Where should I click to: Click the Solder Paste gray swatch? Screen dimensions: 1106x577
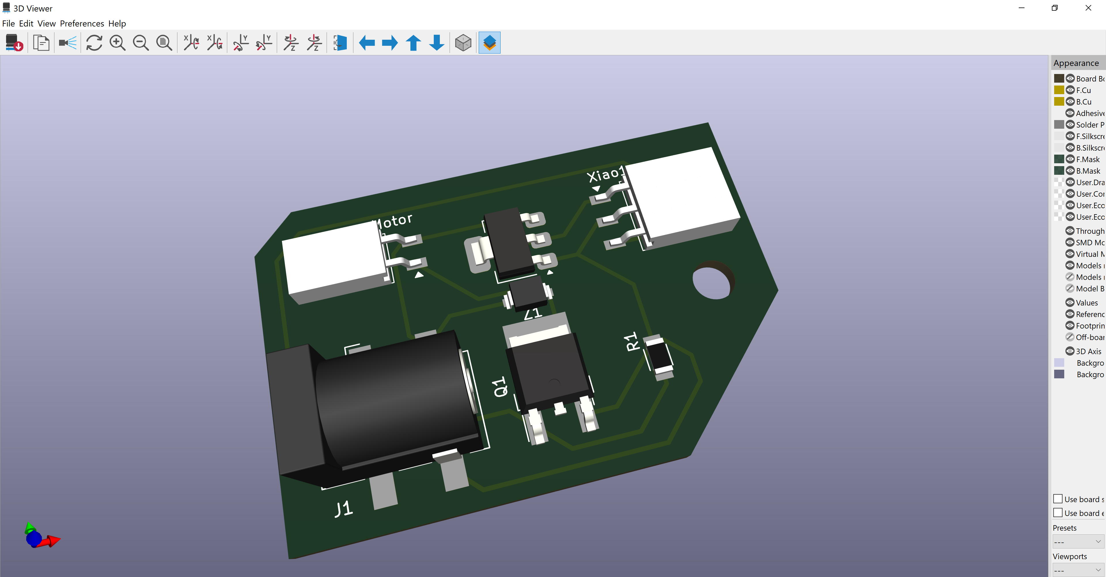coord(1059,124)
